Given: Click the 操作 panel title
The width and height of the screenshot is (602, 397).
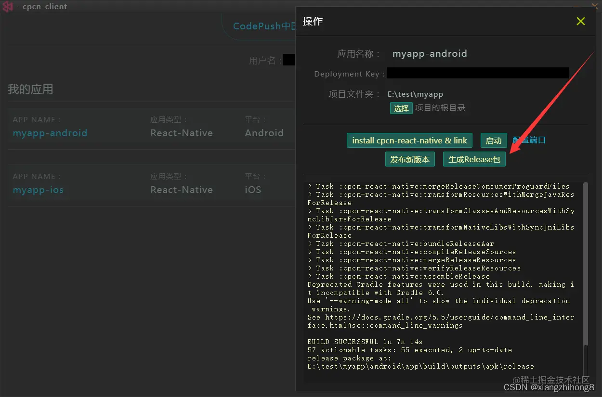Looking at the screenshot, I should [x=313, y=21].
